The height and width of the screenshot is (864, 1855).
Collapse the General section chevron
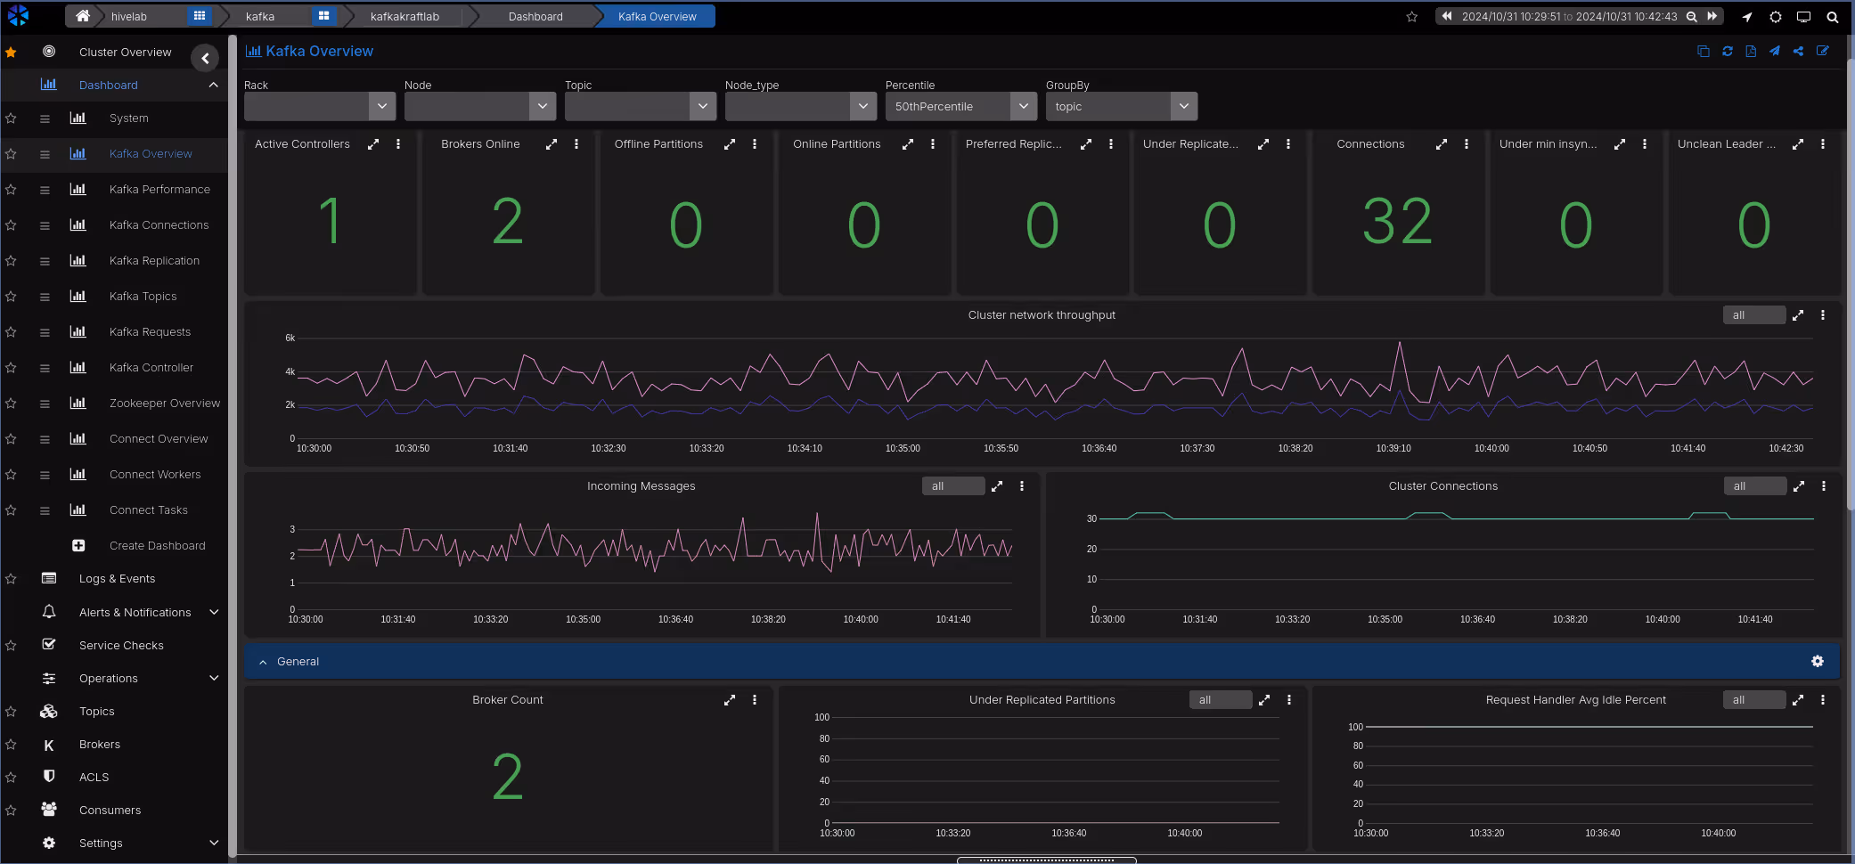pos(263,662)
